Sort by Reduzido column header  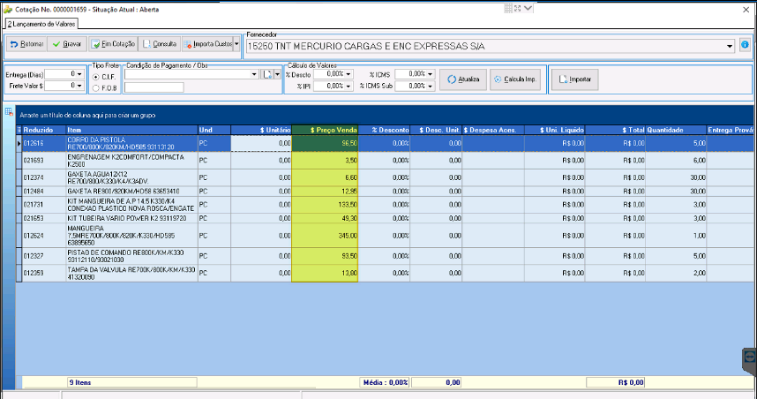point(44,130)
